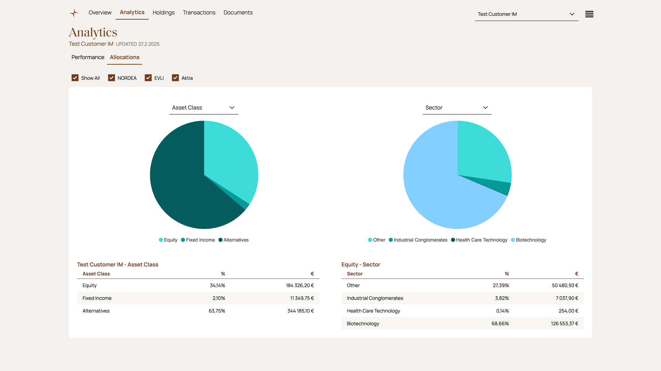Click the Industrial Conglomerates legend marker
The image size is (661, 371).
pyautogui.click(x=390, y=240)
